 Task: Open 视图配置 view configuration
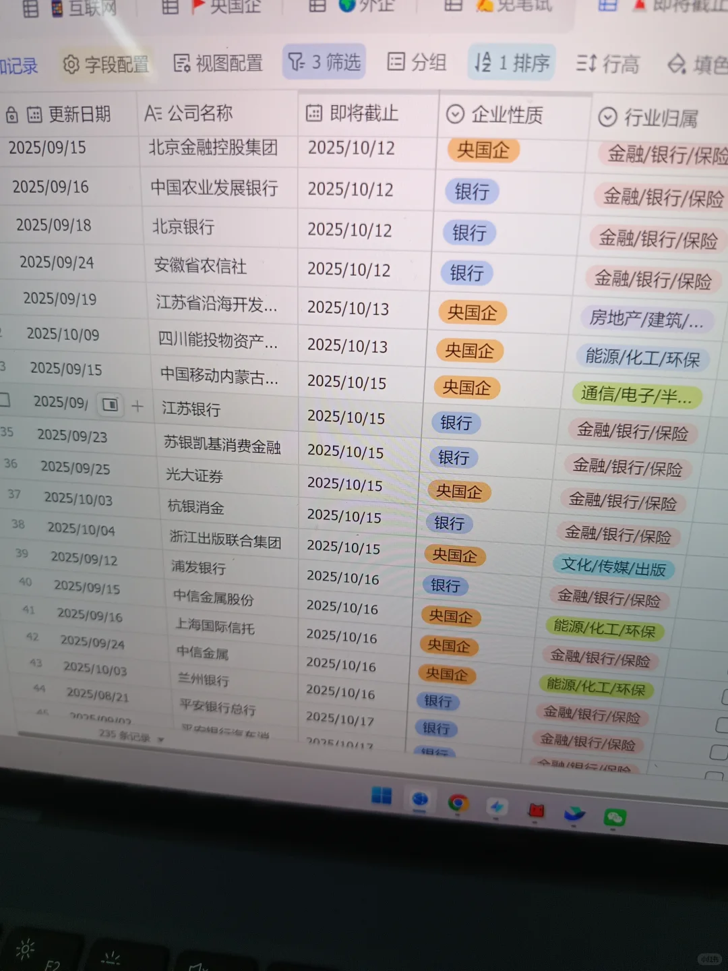218,63
